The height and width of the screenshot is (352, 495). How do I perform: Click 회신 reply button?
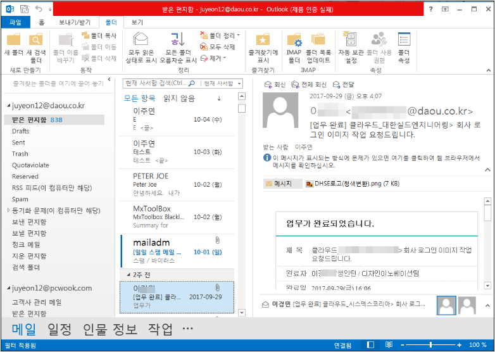pyautogui.click(x=275, y=85)
